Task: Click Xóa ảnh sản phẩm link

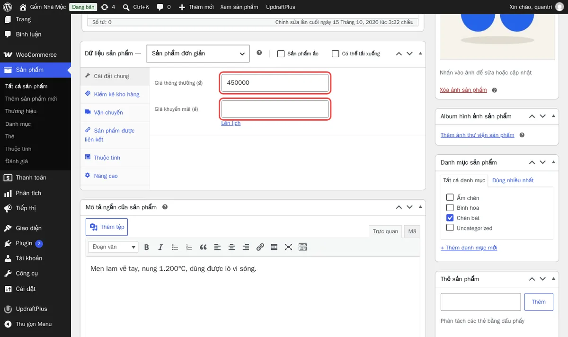Action: (463, 90)
